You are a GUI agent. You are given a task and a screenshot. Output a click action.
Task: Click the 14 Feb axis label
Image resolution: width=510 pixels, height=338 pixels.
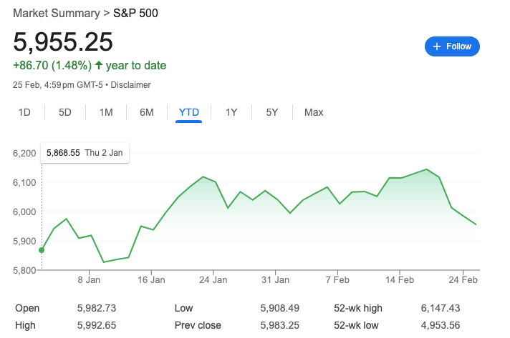(400, 279)
